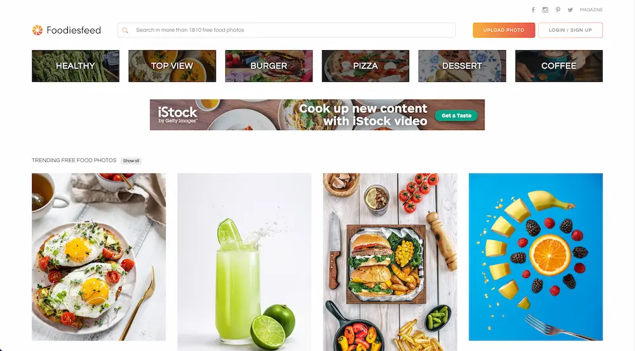Screen dimensions: 635x351
Task: Select the Burger category tile
Action: click(269, 66)
